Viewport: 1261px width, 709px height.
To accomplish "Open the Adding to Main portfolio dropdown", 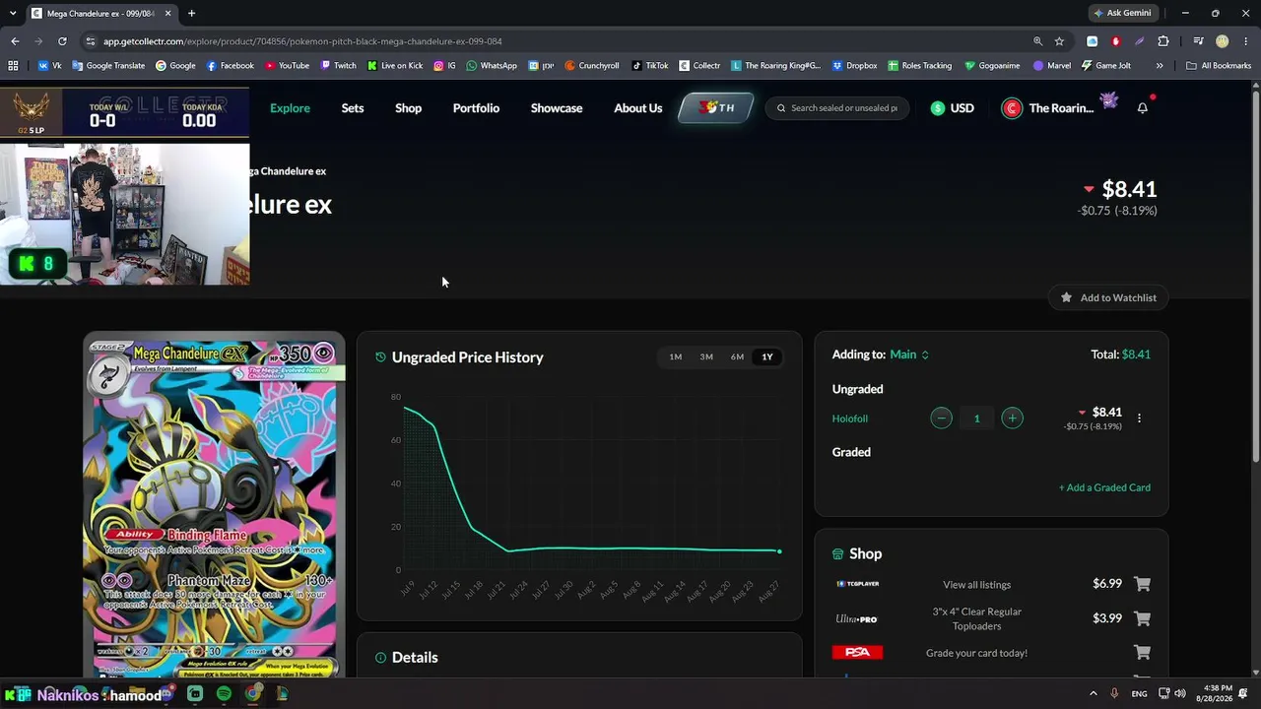I will pos(909,354).
